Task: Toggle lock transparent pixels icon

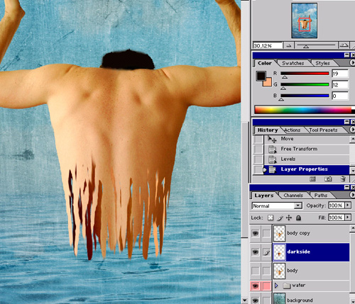Action: (x=271, y=218)
